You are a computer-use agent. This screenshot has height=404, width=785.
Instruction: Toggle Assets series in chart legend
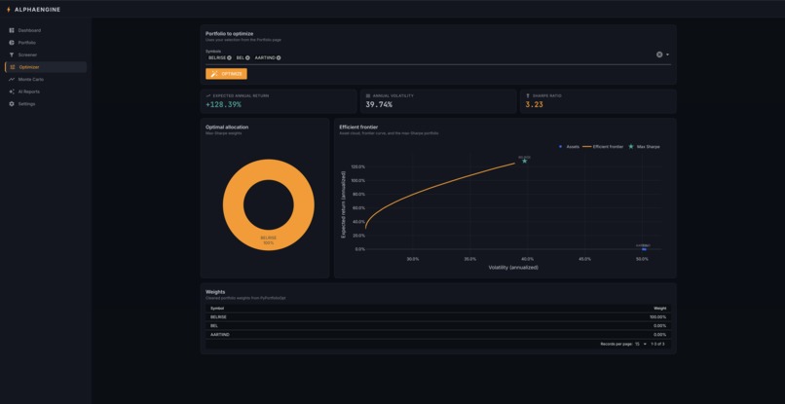coord(568,147)
